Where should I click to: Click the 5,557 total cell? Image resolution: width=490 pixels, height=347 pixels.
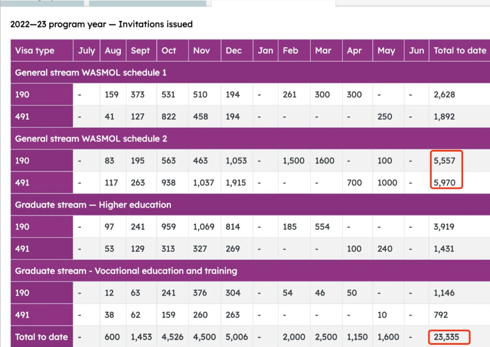pyautogui.click(x=460, y=161)
